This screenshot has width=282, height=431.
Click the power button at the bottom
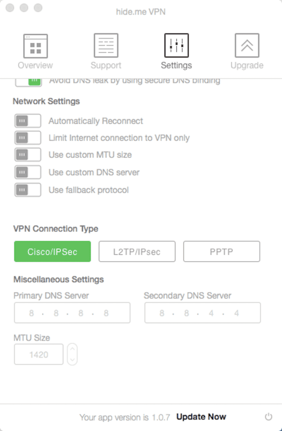(x=268, y=417)
